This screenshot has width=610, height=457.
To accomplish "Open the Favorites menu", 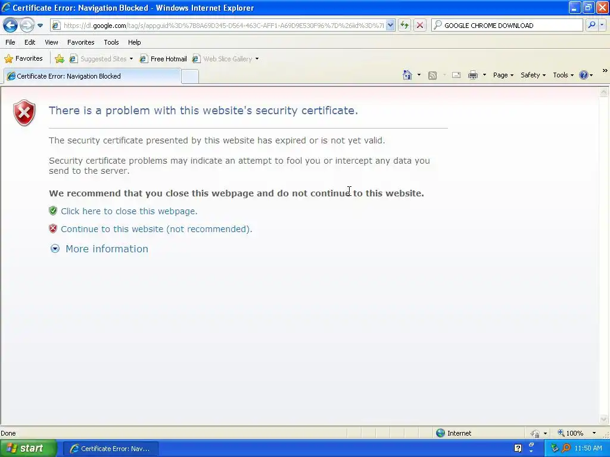I will [x=81, y=42].
